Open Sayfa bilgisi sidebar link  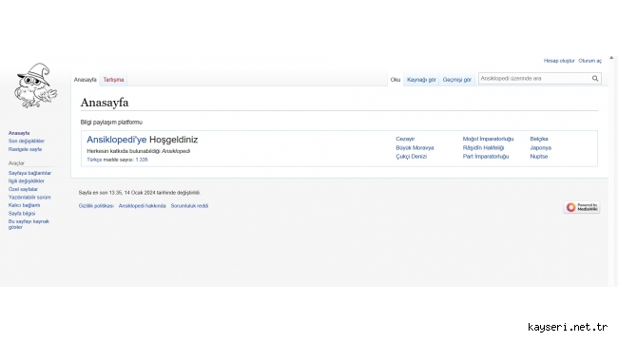(22, 213)
